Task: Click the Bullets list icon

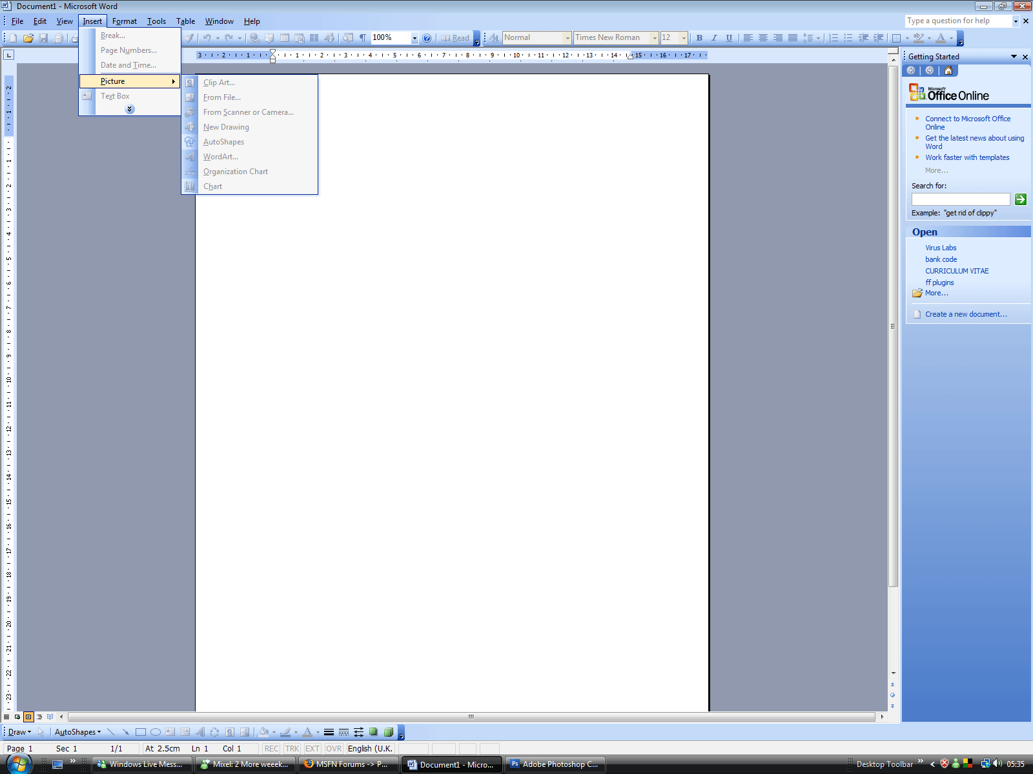Action: (848, 38)
